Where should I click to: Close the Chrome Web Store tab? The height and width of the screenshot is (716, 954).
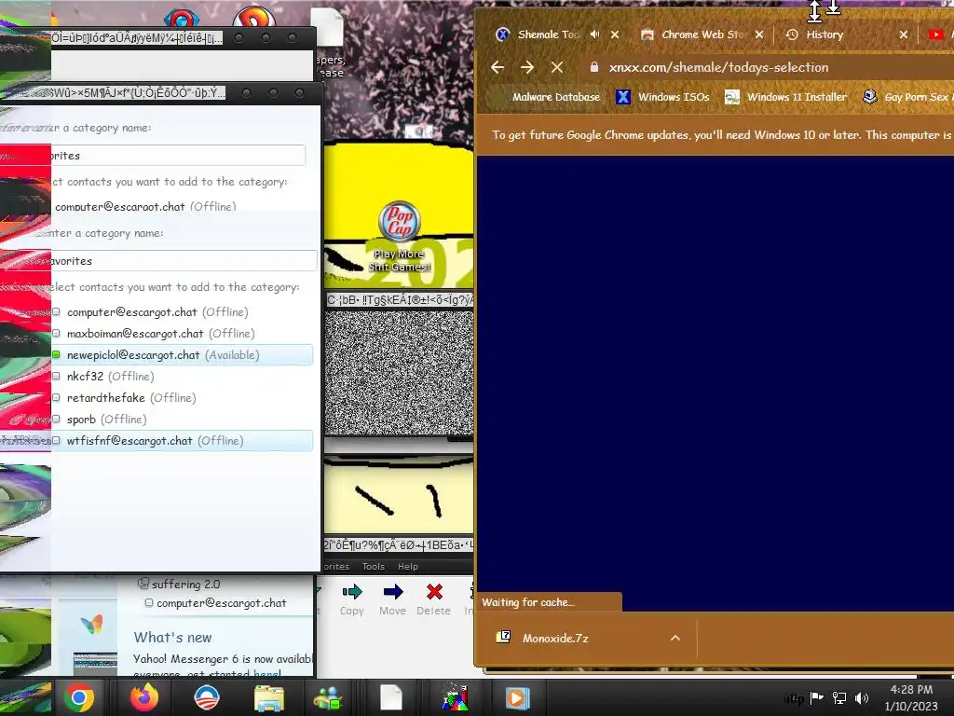759,34
